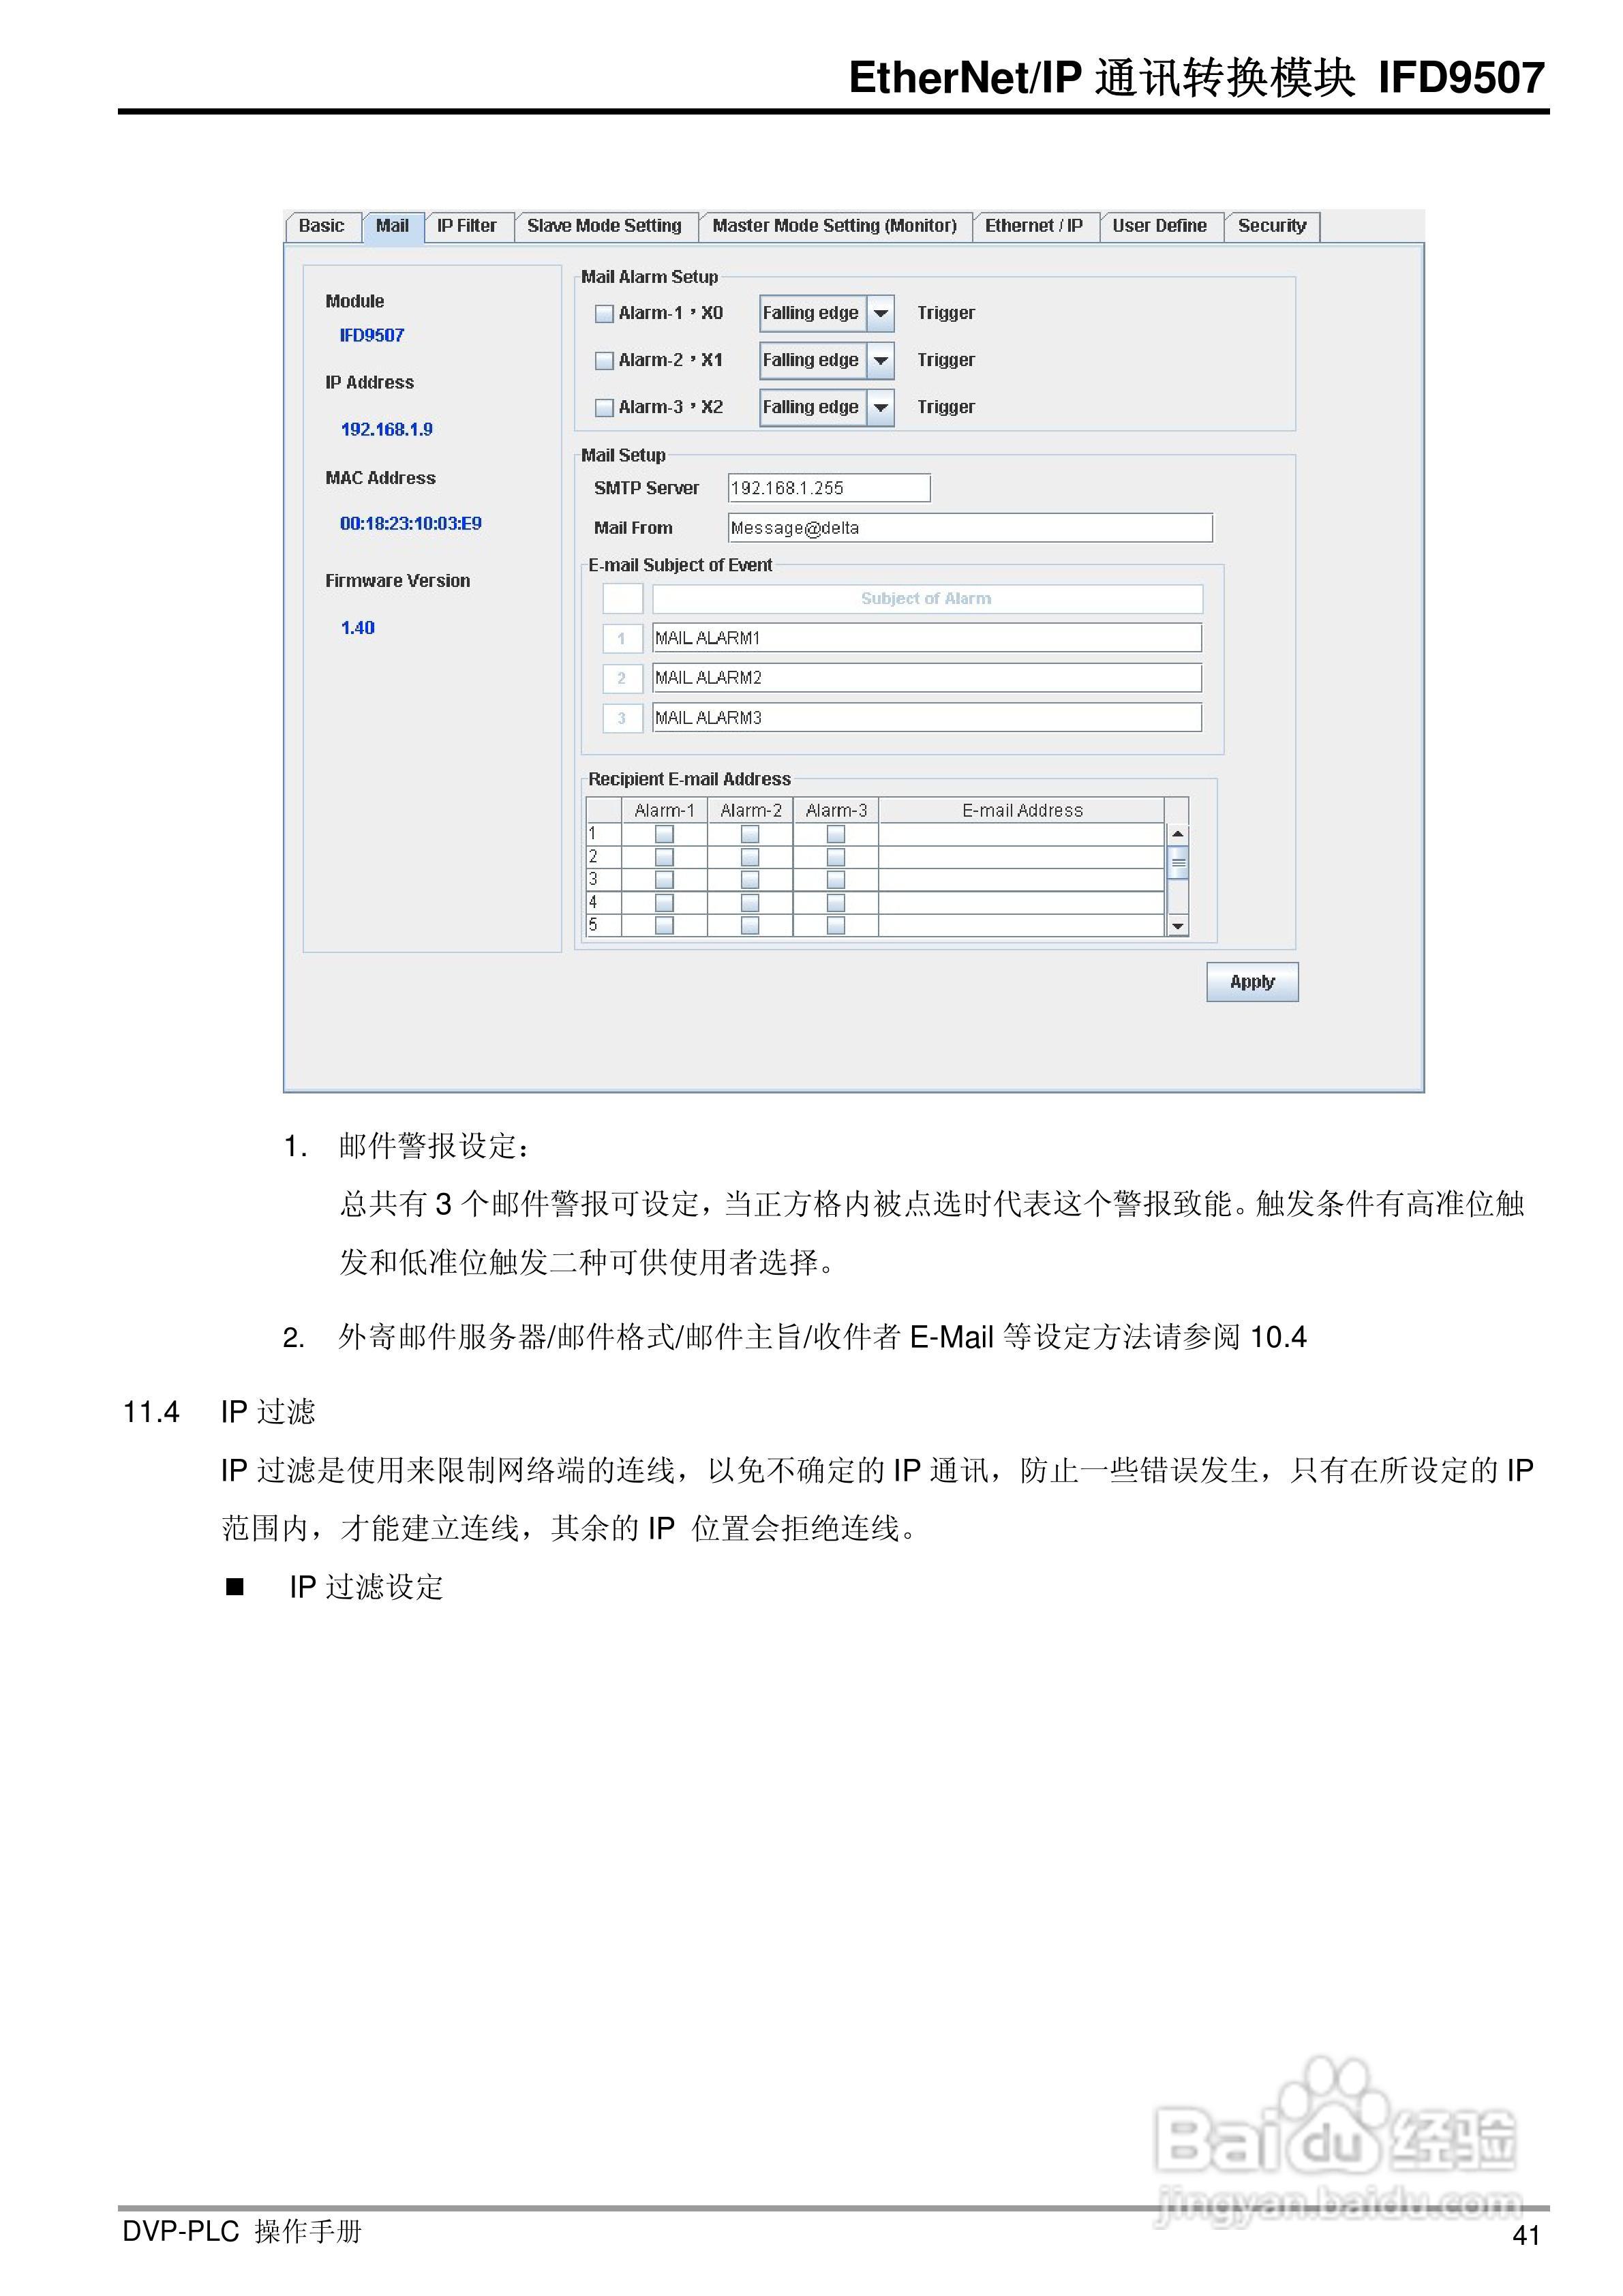The height and width of the screenshot is (2296, 1623).
Task: Enable the Alarm-1, X0 mail alarm
Action: coord(604,313)
